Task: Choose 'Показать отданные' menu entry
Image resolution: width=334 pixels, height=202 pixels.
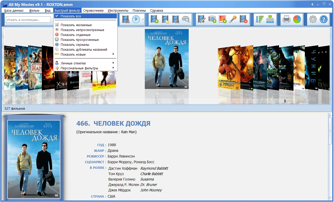Action: [x=85, y=35]
